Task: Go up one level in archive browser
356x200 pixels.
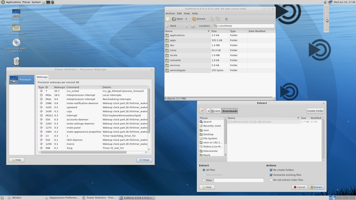Action: [187, 26]
